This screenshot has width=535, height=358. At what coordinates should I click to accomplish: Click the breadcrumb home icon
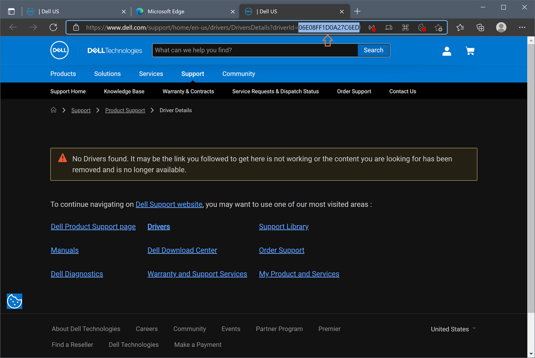point(54,110)
